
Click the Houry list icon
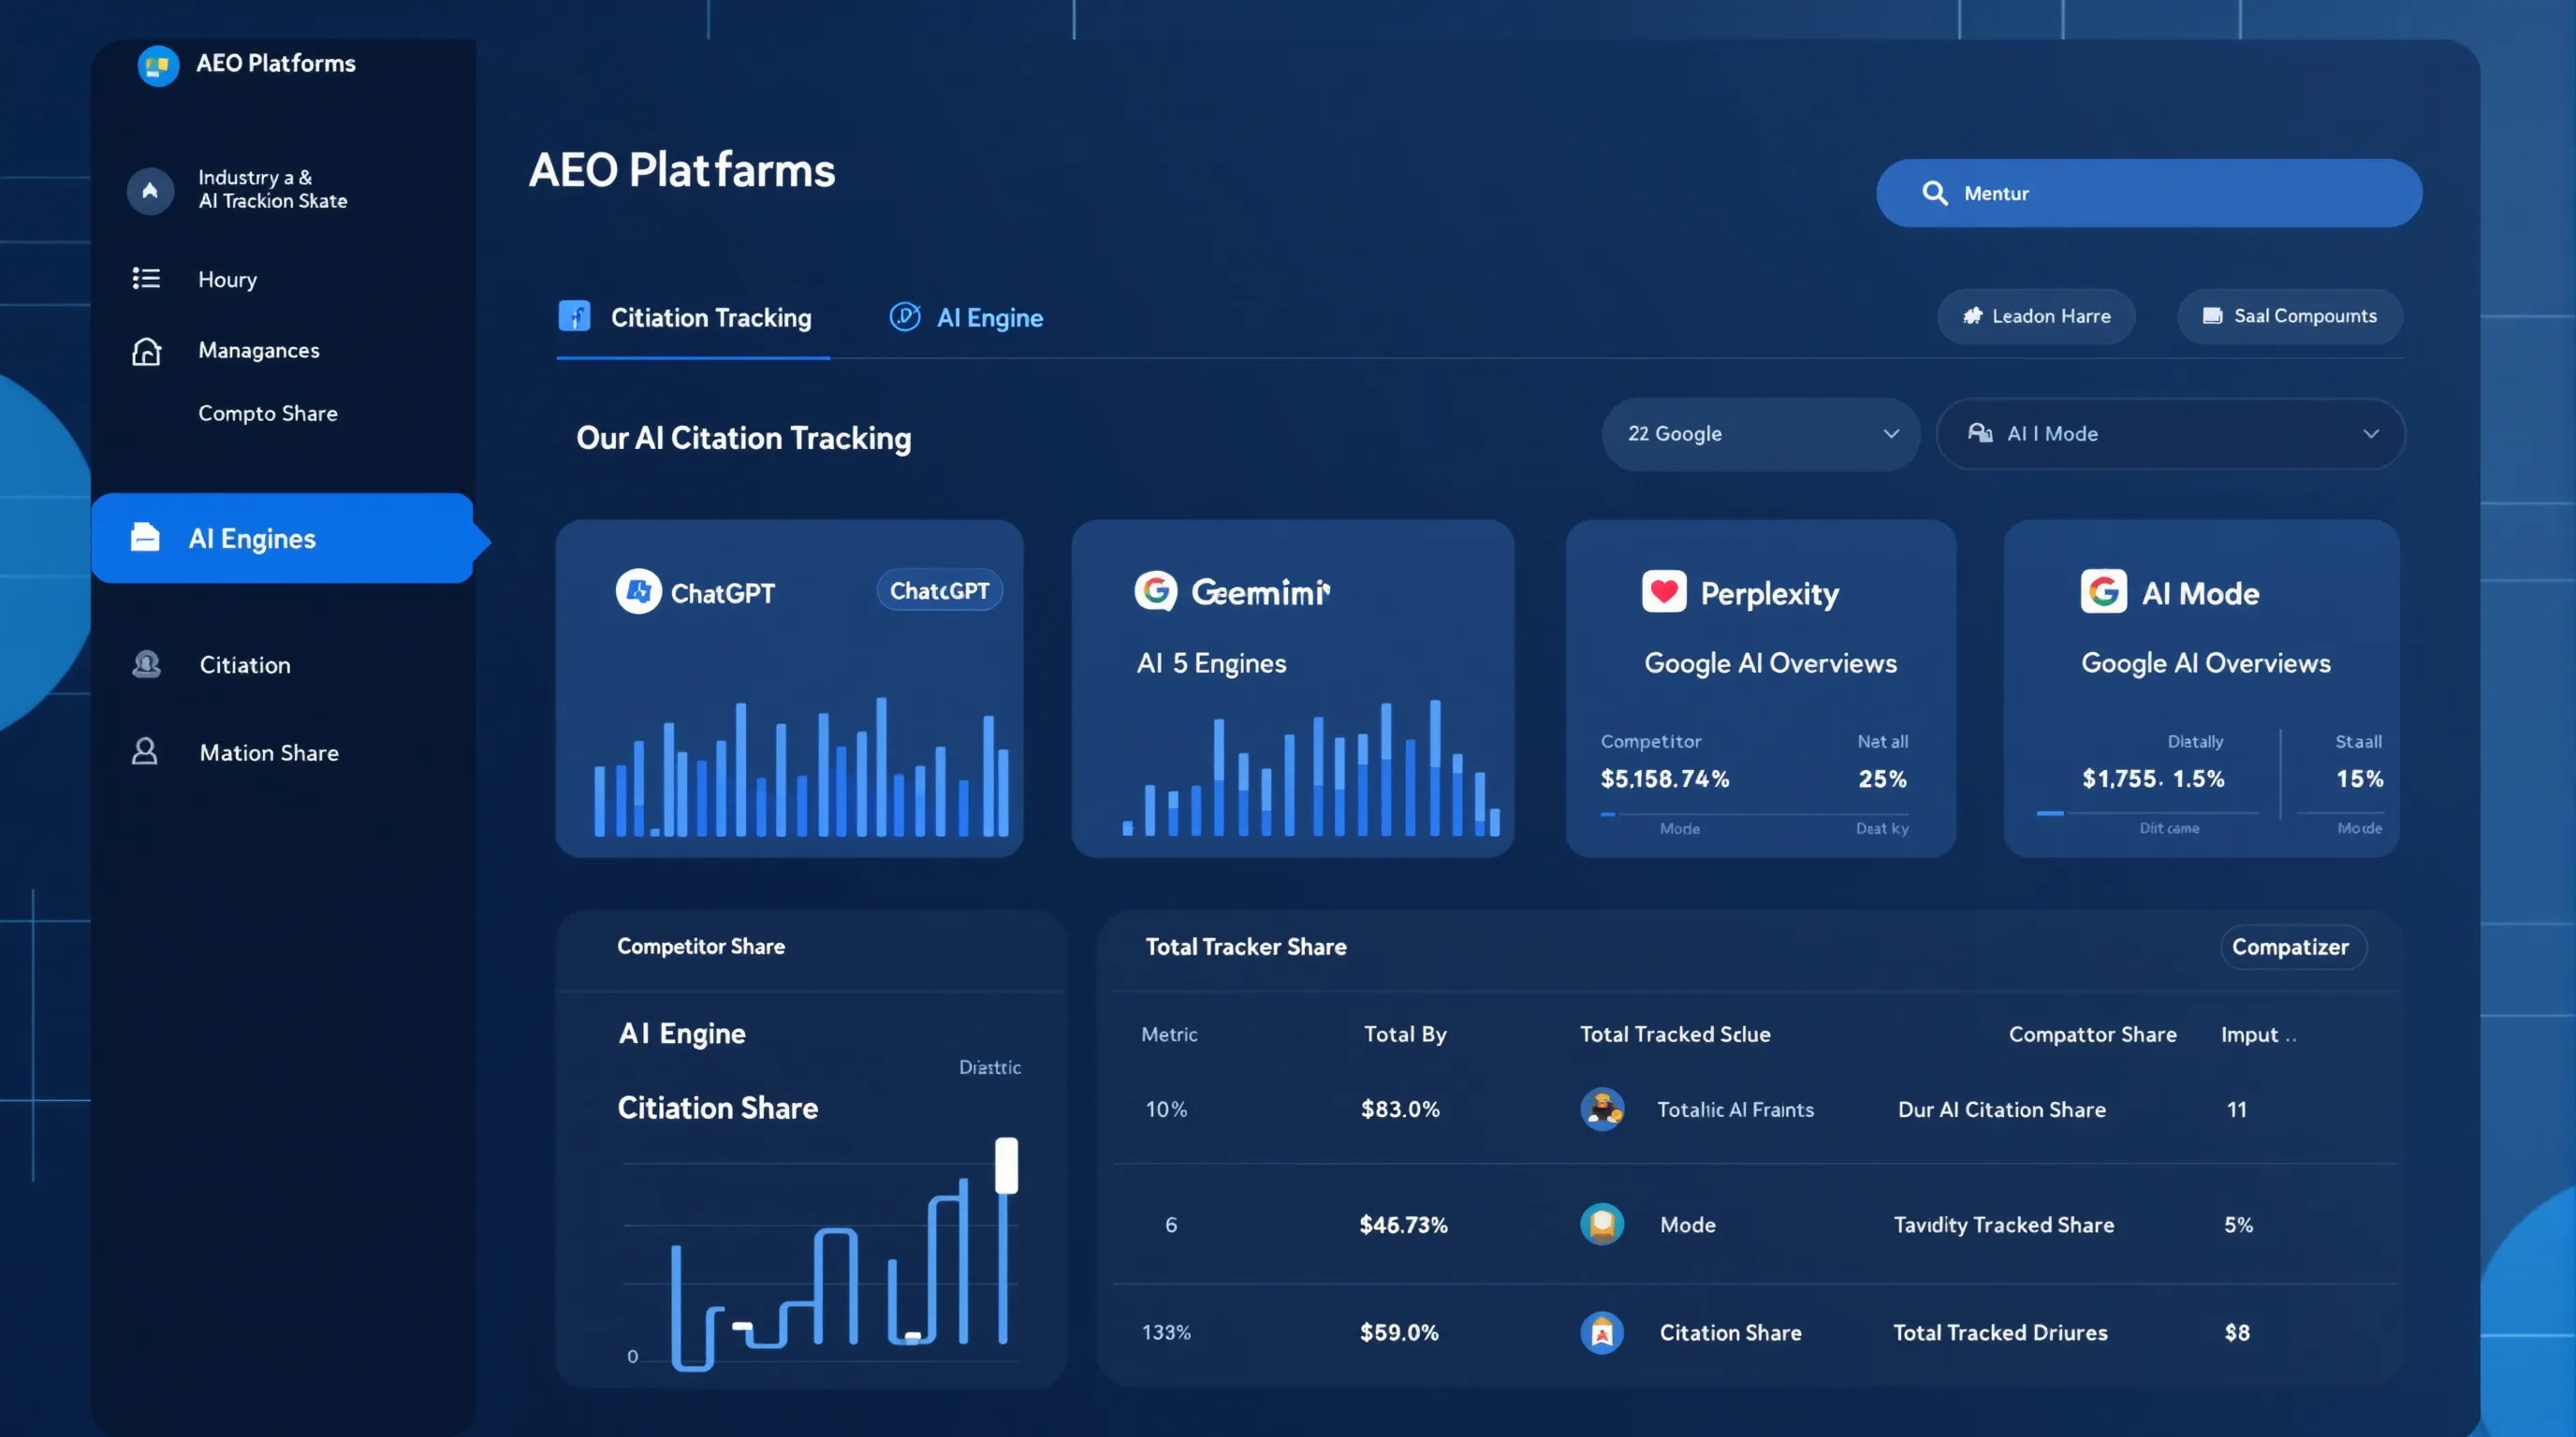[146, 279]
